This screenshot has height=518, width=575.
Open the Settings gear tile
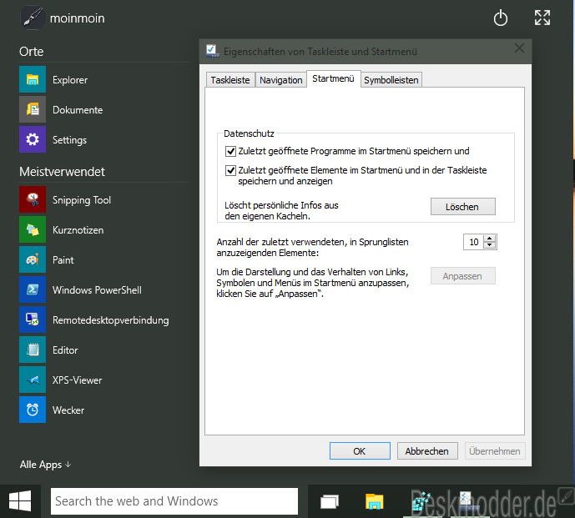coord(33,139)
